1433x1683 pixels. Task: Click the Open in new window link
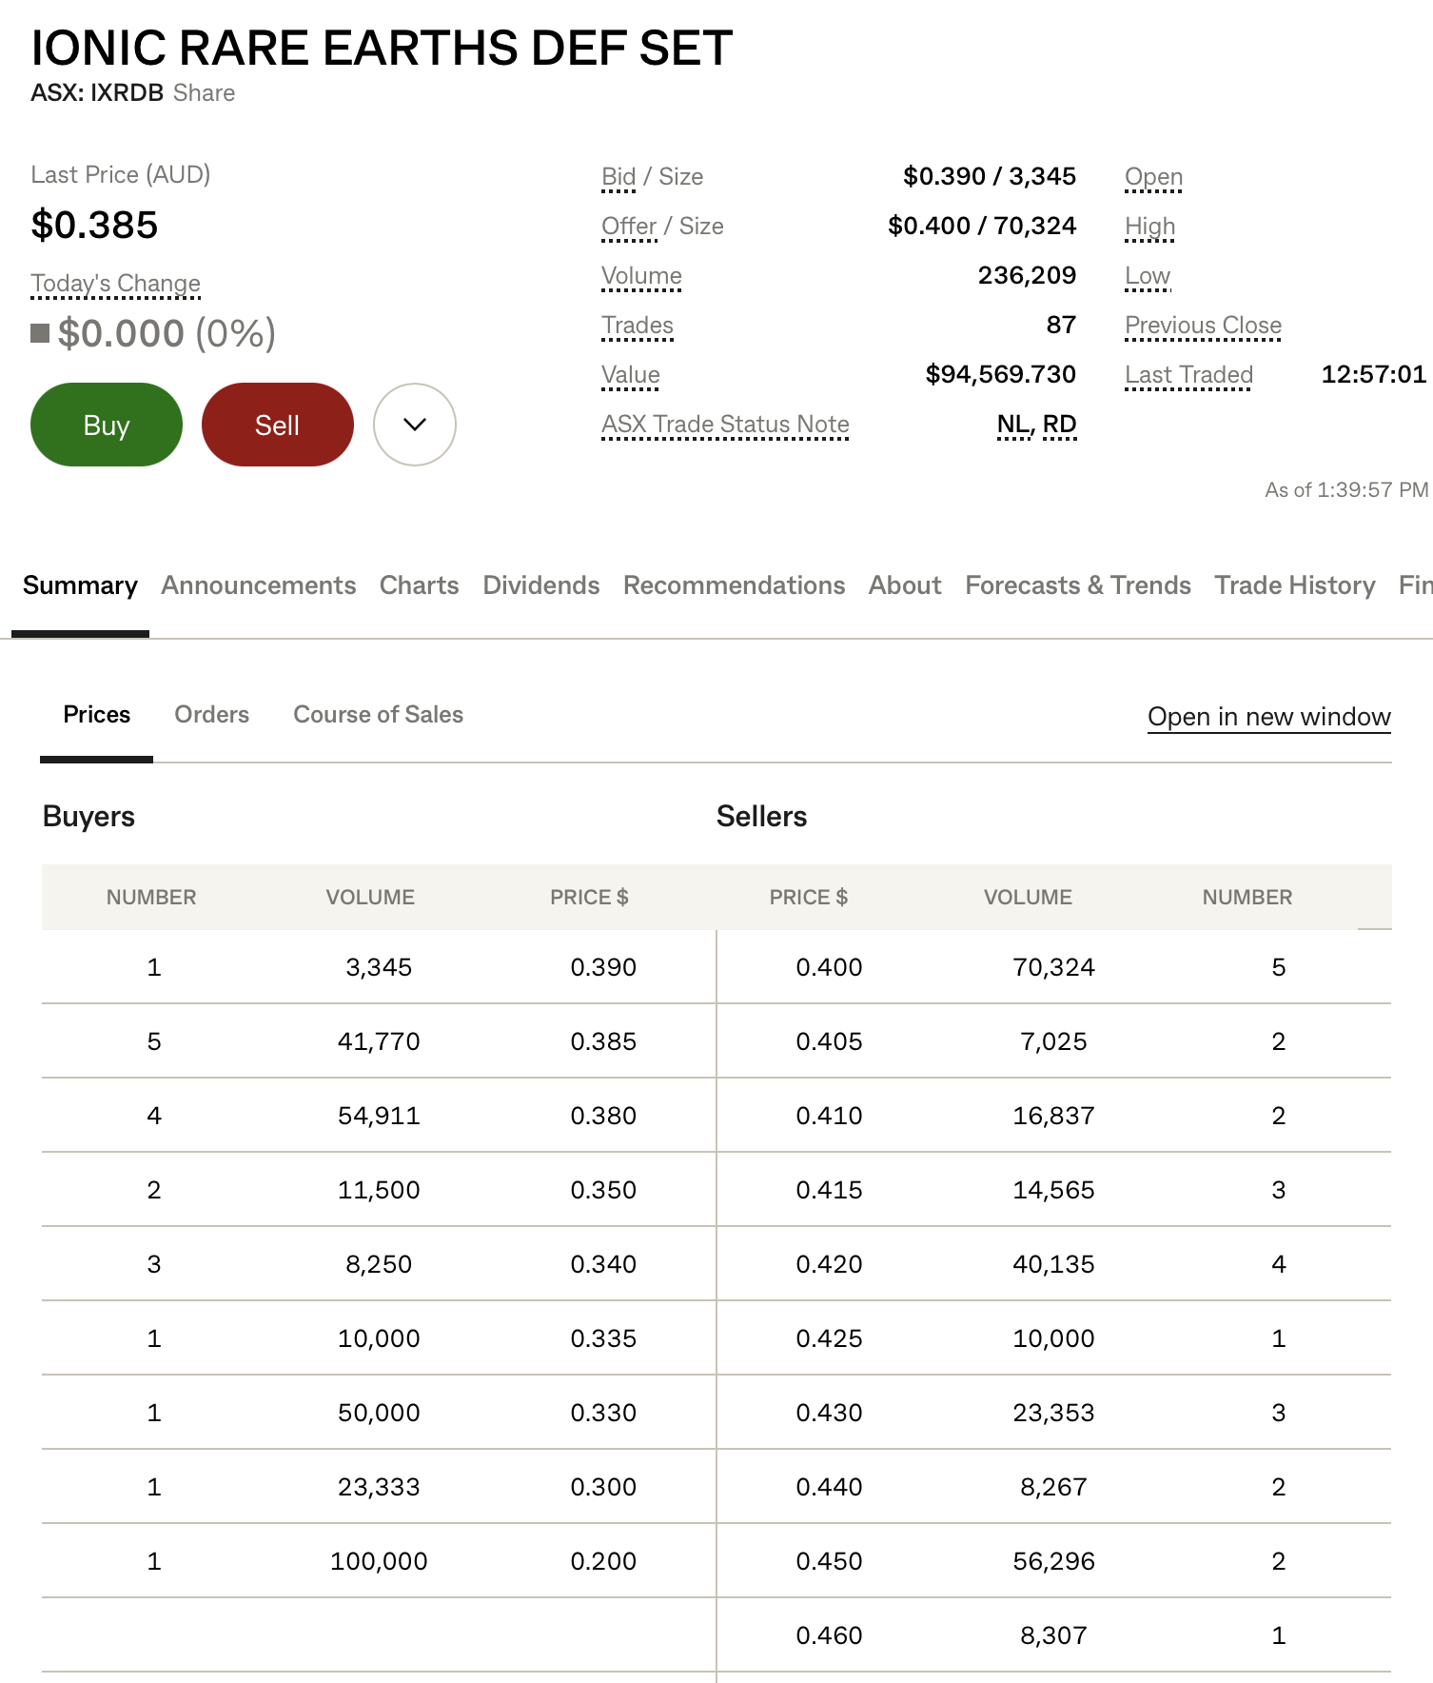(x=1268, y=717)
